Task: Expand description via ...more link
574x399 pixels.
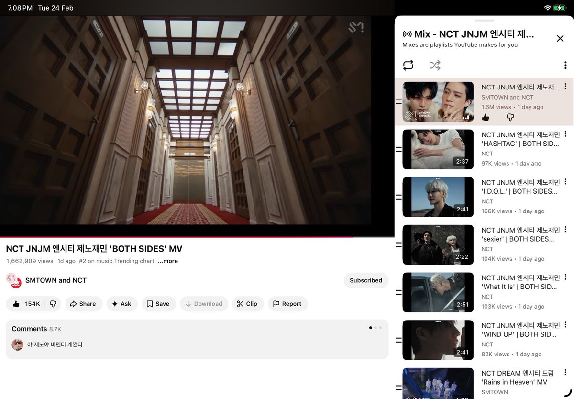Action: (168, 261)
